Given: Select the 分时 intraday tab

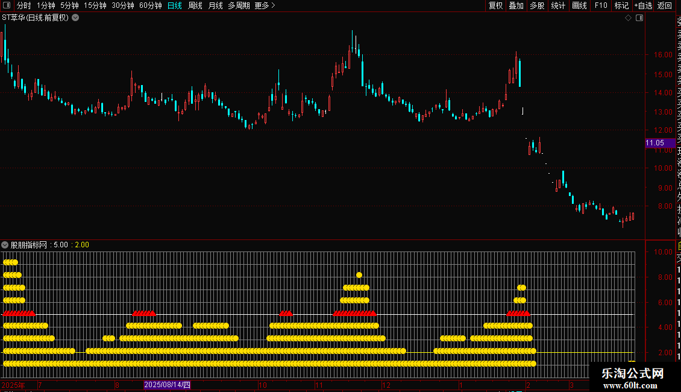Looking at the screenshot, I should (x=24, y=5).
